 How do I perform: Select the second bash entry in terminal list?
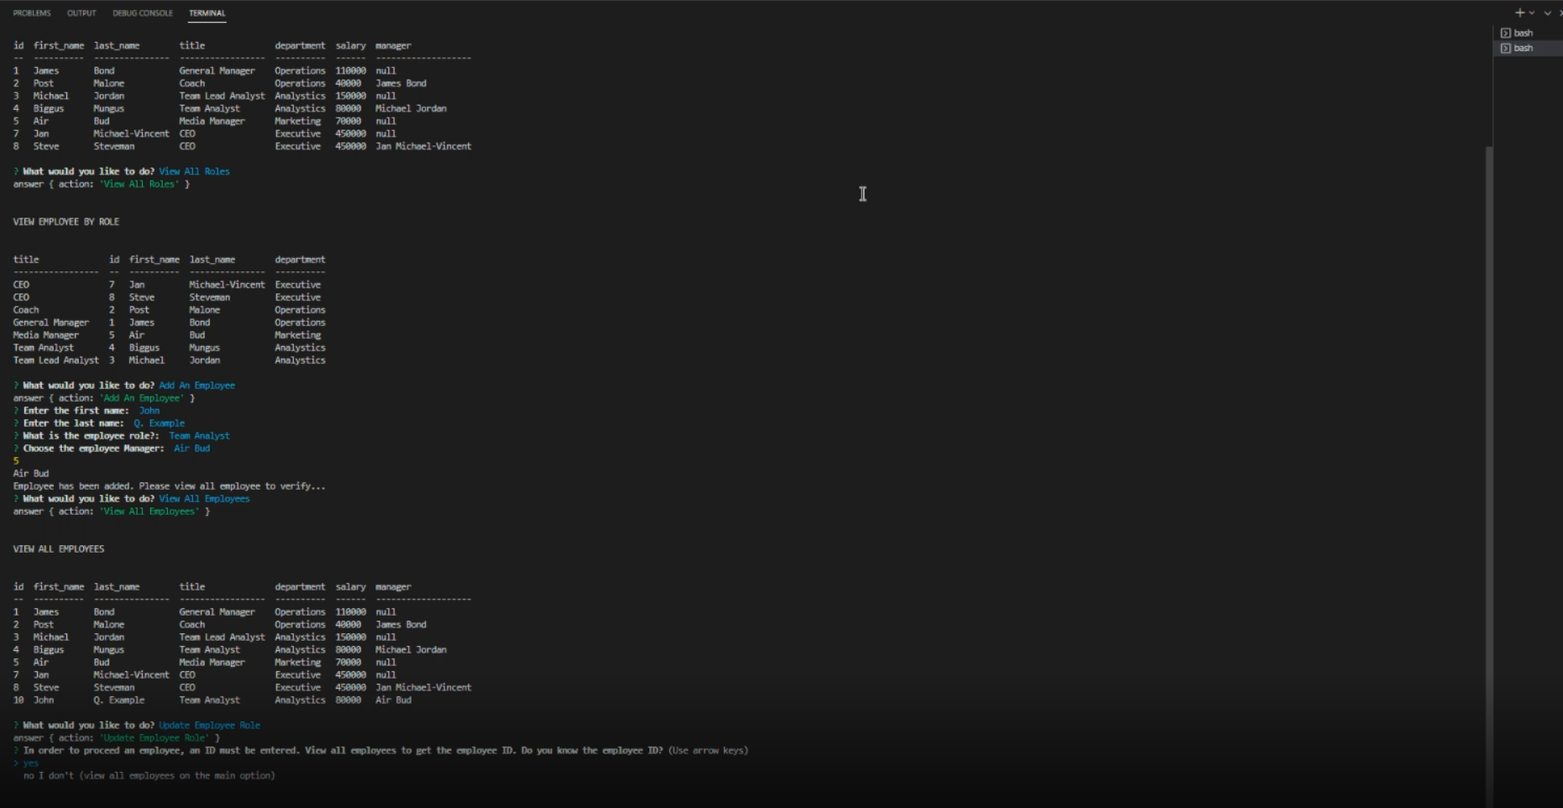[1524, 48]
